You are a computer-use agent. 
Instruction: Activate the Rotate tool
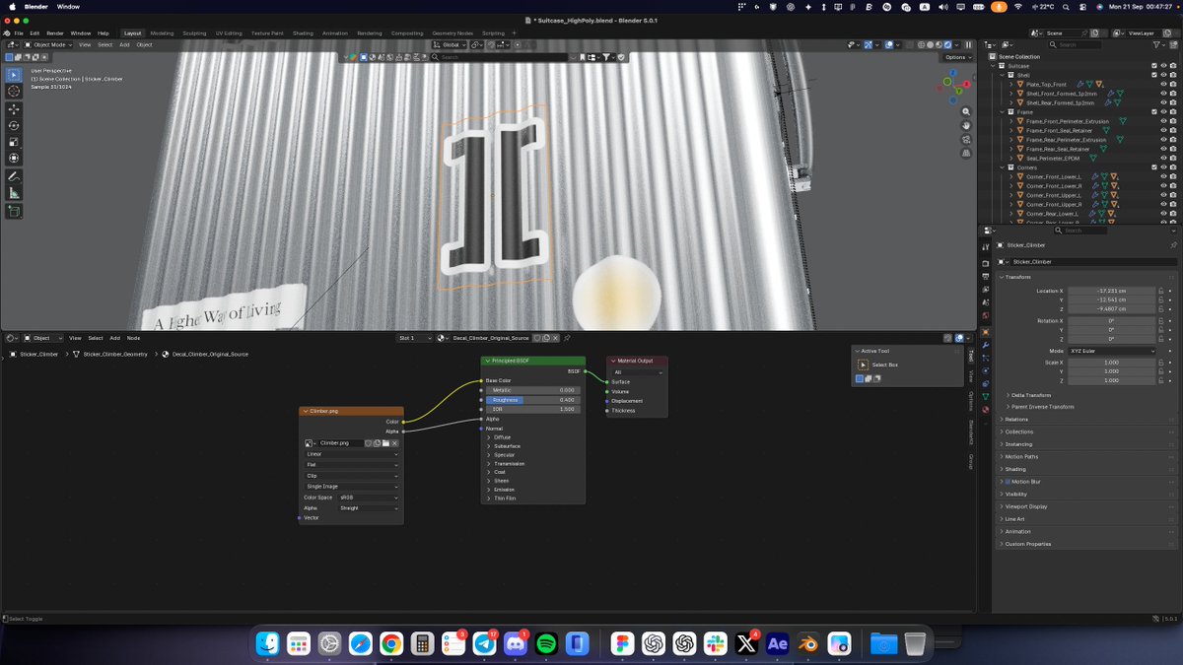click(x=14, y=125)
